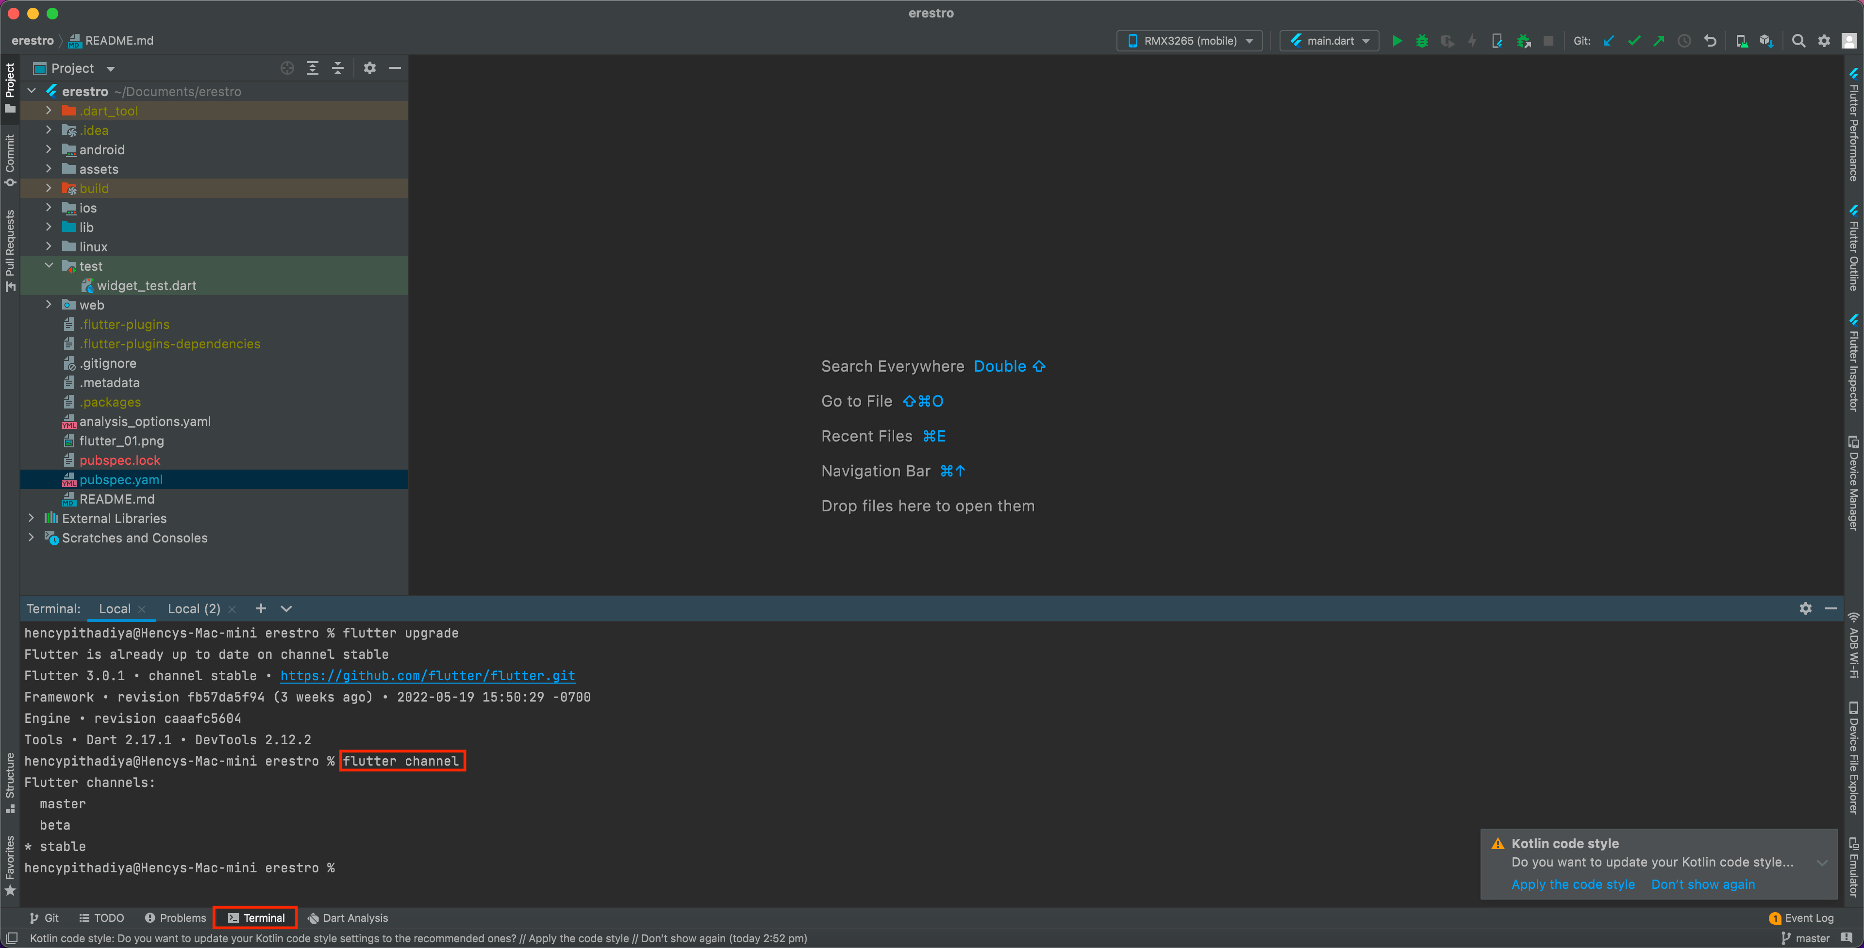Open the main.dart run configuration dropdown
The image size is (1864, 948).
[1329, 40]
